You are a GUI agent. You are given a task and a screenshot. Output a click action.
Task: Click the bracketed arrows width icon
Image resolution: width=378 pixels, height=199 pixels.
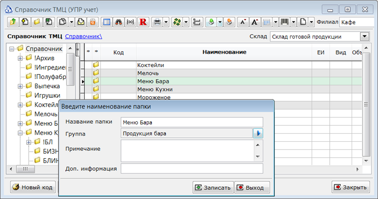(131, 22)
